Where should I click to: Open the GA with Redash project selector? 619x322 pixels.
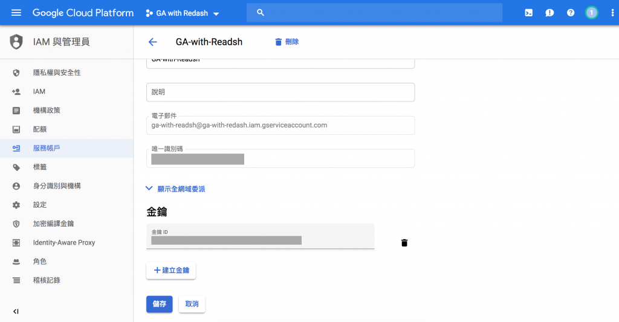pyautogui.click(x=183, y=13)
